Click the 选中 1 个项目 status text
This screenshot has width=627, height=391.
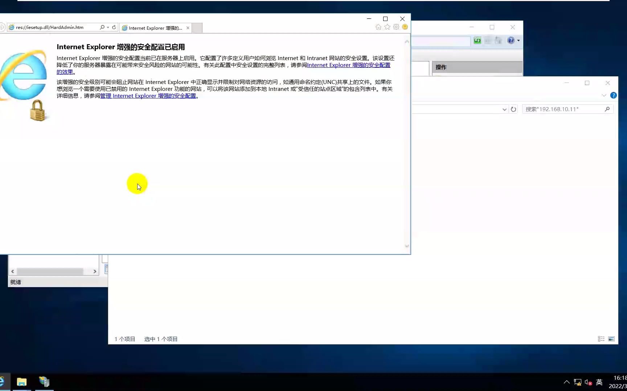pyautogui.click(x=161, y=339)
